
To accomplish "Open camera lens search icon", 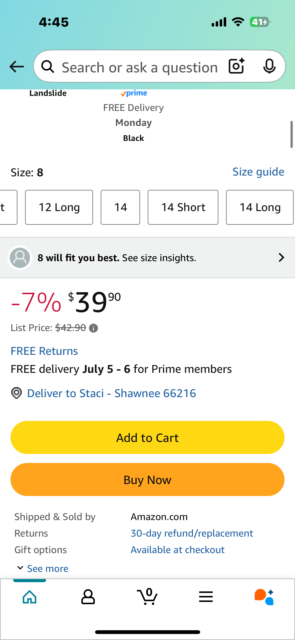I will (237, 66).
